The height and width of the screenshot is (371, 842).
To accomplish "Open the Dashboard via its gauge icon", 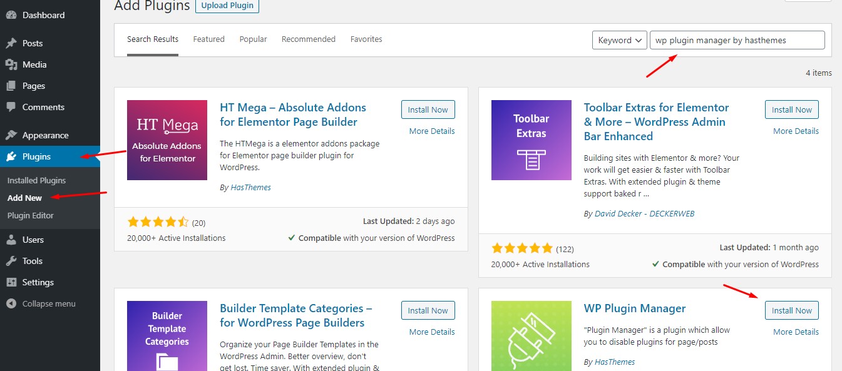I will pyautogui.click(x=11, y=14).
